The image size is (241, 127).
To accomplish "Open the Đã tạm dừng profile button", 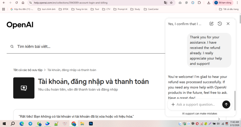I will tap(223, 3).
